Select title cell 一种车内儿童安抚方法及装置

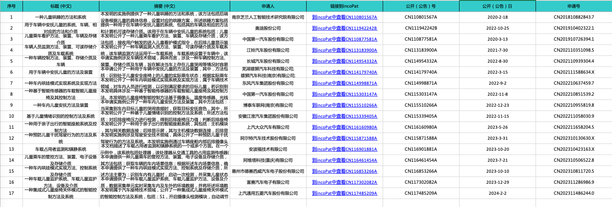tap(61, 105)
